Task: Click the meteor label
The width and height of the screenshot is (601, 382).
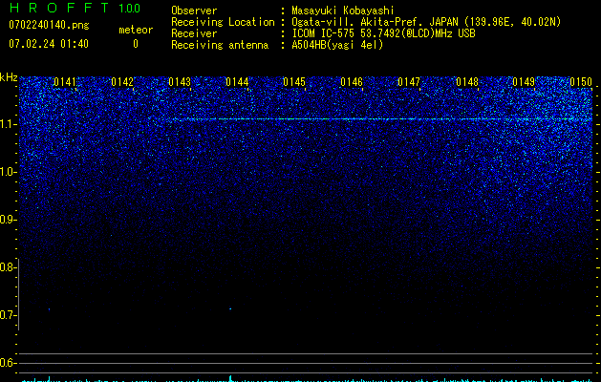Action: (136, 30)
